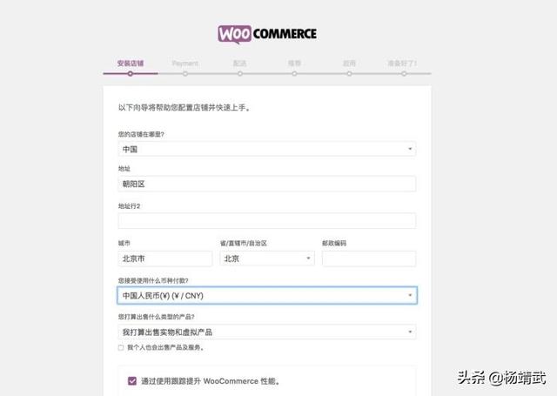Select the 安装店铺 step tab

click(131, 64)
